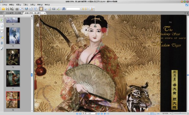Open the 注释 menu

(32, 5)
